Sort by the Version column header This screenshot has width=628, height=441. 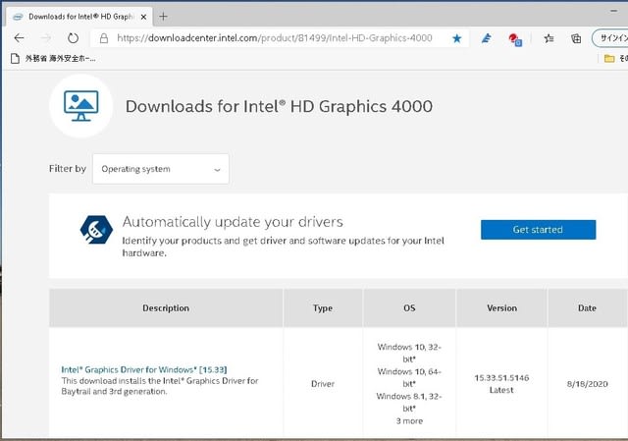tap(501, 307)
